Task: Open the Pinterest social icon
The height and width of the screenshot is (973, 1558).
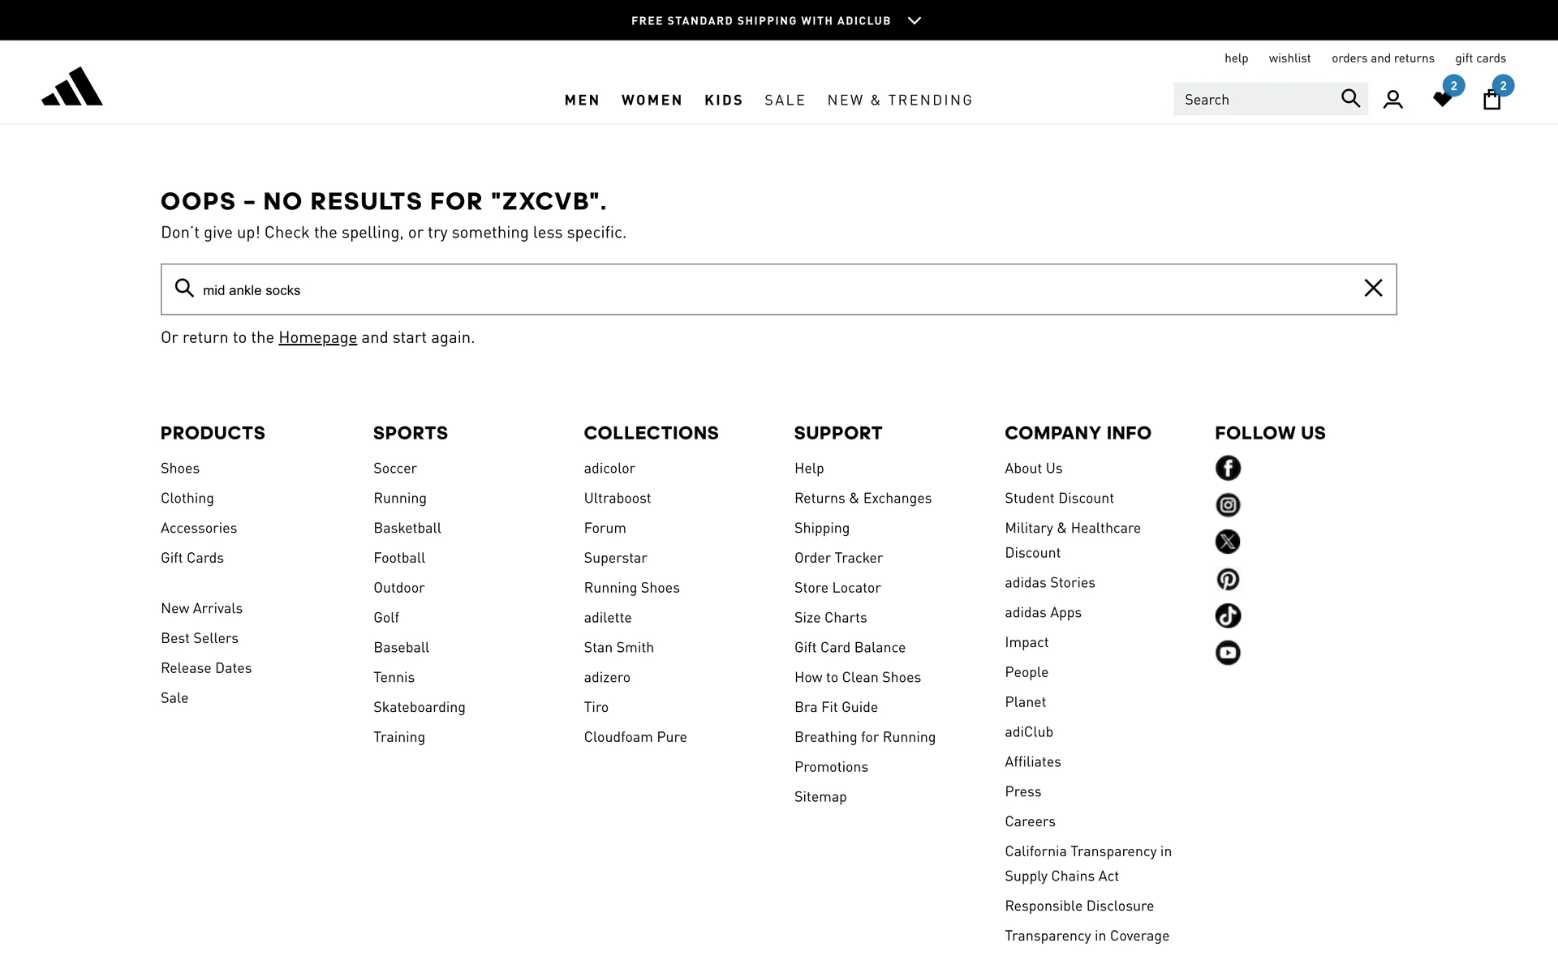Action: click(x=1228, y=579)
